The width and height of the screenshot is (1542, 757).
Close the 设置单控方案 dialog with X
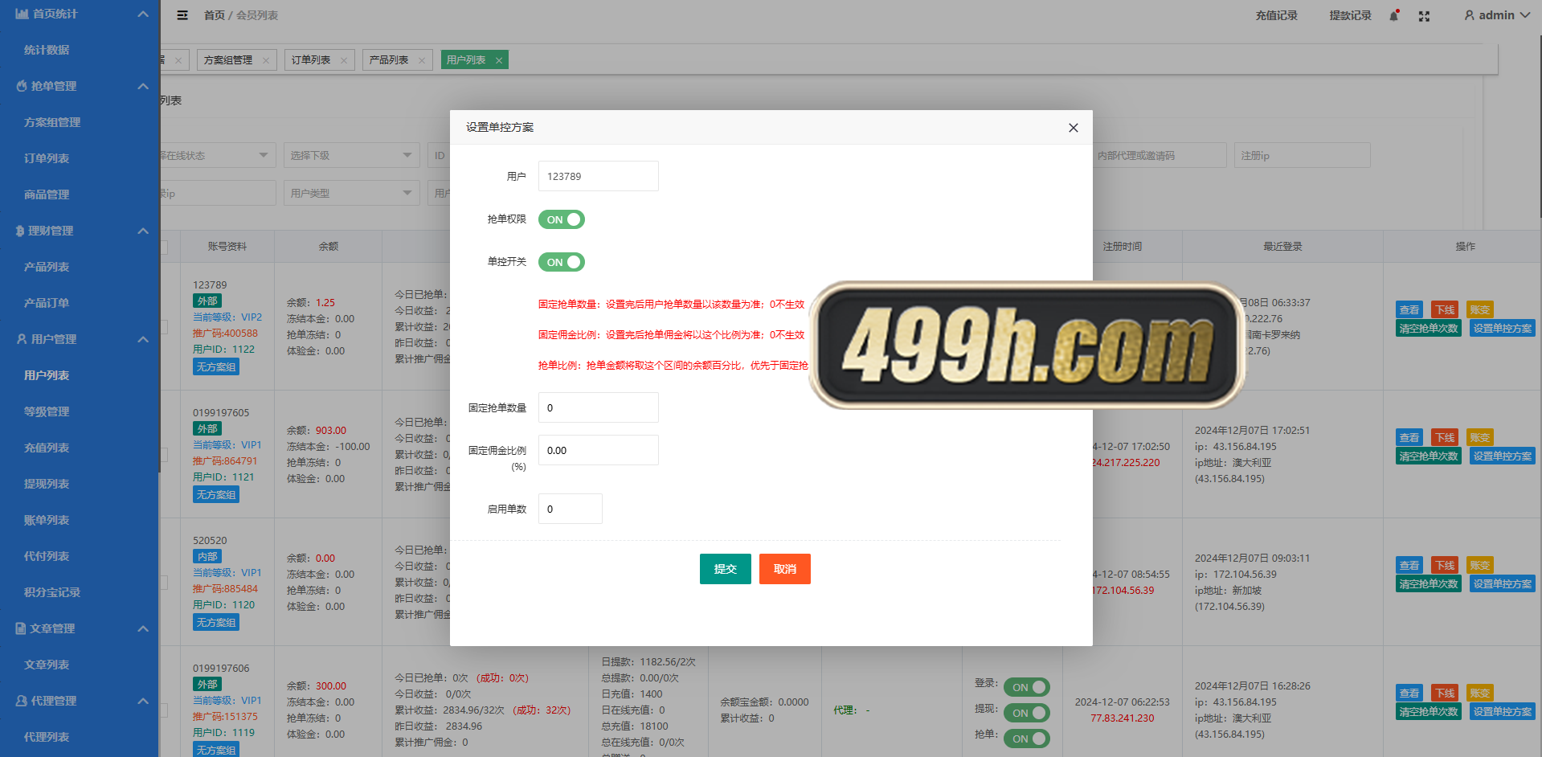(x=1073, y=128)
